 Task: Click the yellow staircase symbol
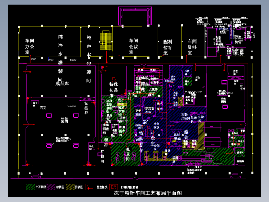pyautogui.click(x=106, y=40)
